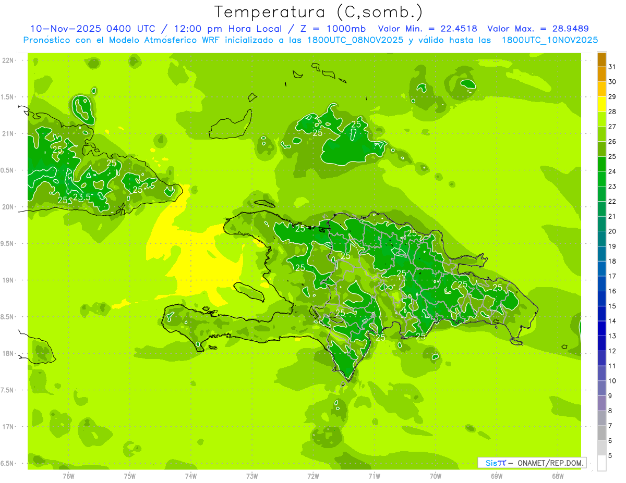
Task: Click latitude label "19N"
Action: pyautogui.click(x=8, y=280)
